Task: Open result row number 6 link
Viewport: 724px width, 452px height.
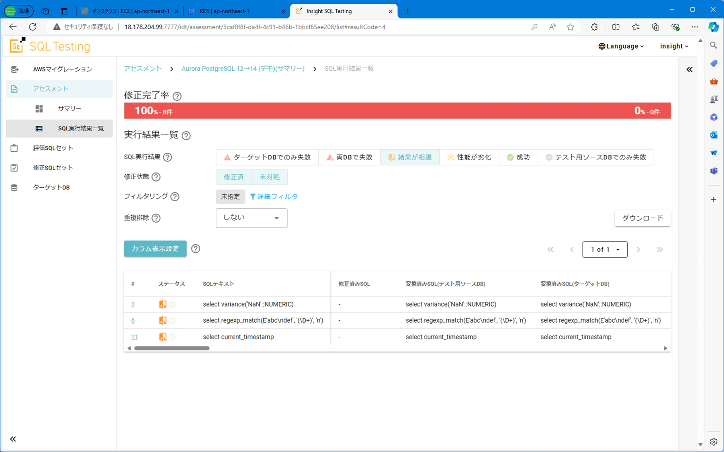Action: tap(133, 320)
